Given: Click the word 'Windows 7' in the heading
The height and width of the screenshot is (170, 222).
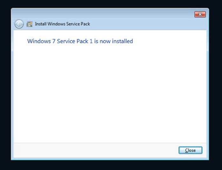Looking at the screenshot, I should coord(41,41).
